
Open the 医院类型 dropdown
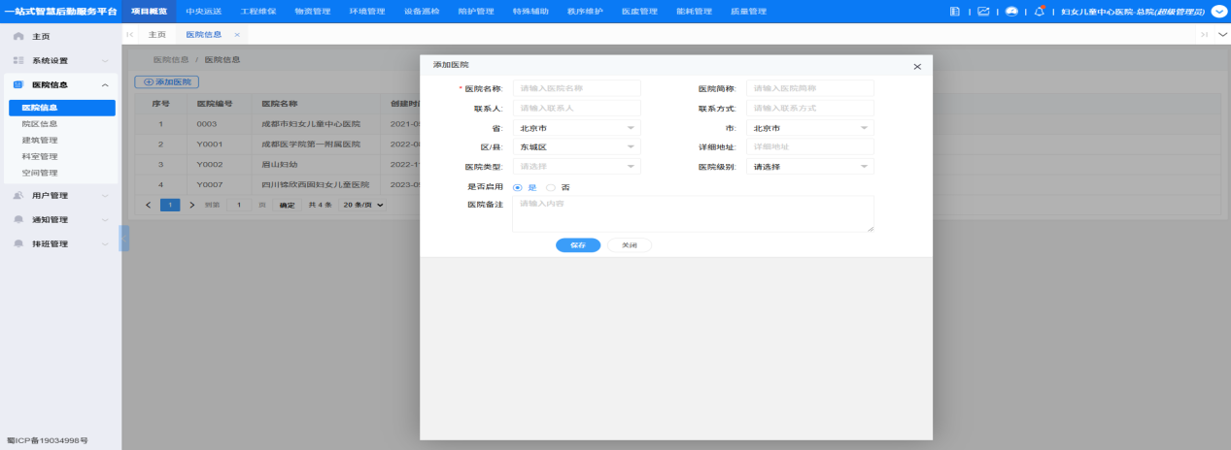(577, 166)
